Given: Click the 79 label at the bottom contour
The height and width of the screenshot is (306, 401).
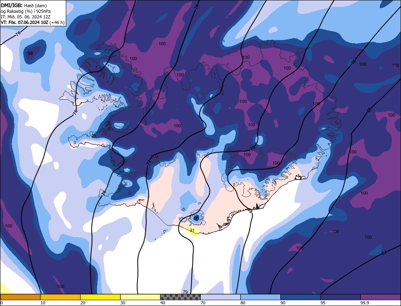Looking at the screenshot, I should tap(185, 292).
